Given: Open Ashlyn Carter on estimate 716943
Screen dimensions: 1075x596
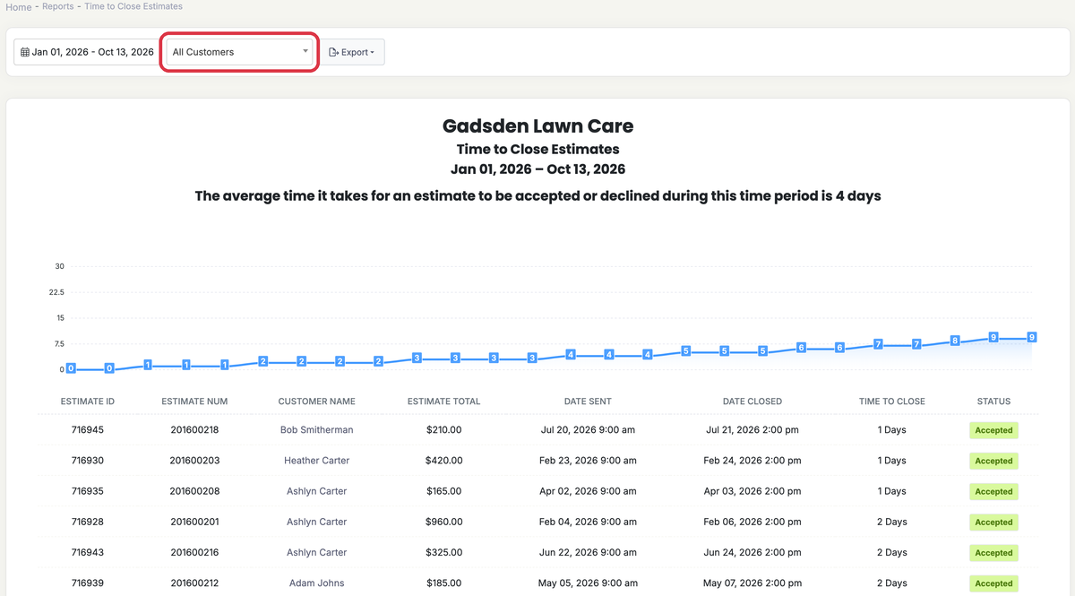Looking at the screenshot, I should coord(316,552).
